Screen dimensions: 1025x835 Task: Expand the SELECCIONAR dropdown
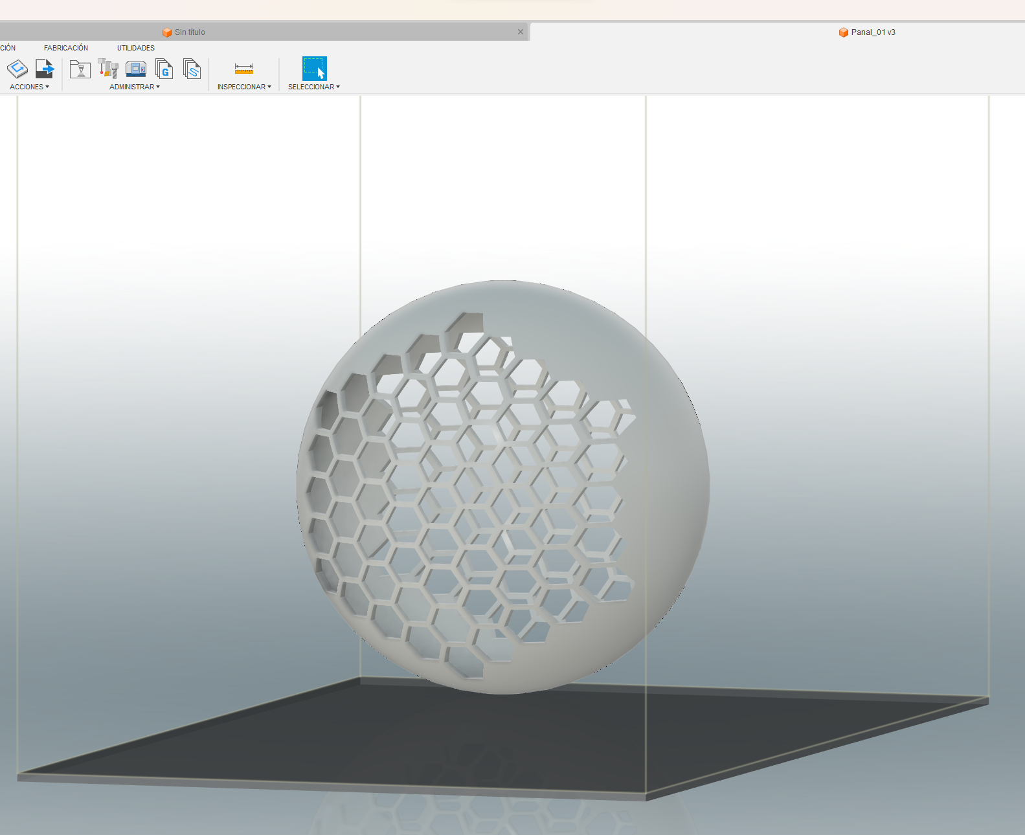[x=314, y=87]
